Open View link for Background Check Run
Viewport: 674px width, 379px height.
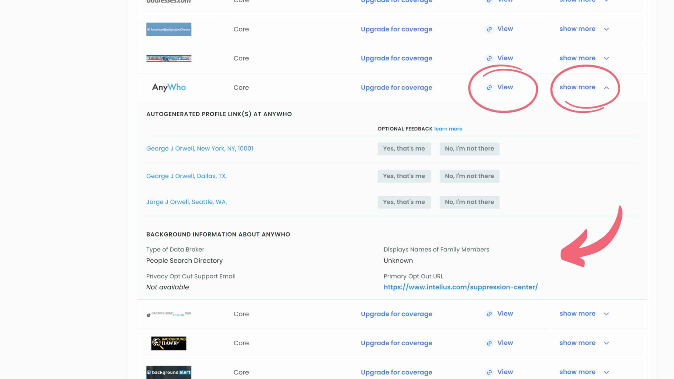tap(505, 313)
